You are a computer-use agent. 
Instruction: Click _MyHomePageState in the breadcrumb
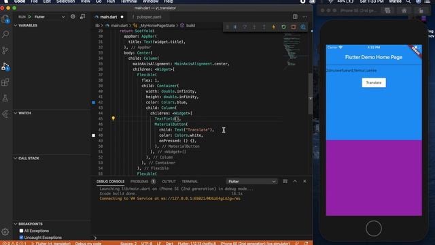pos(157,25)
